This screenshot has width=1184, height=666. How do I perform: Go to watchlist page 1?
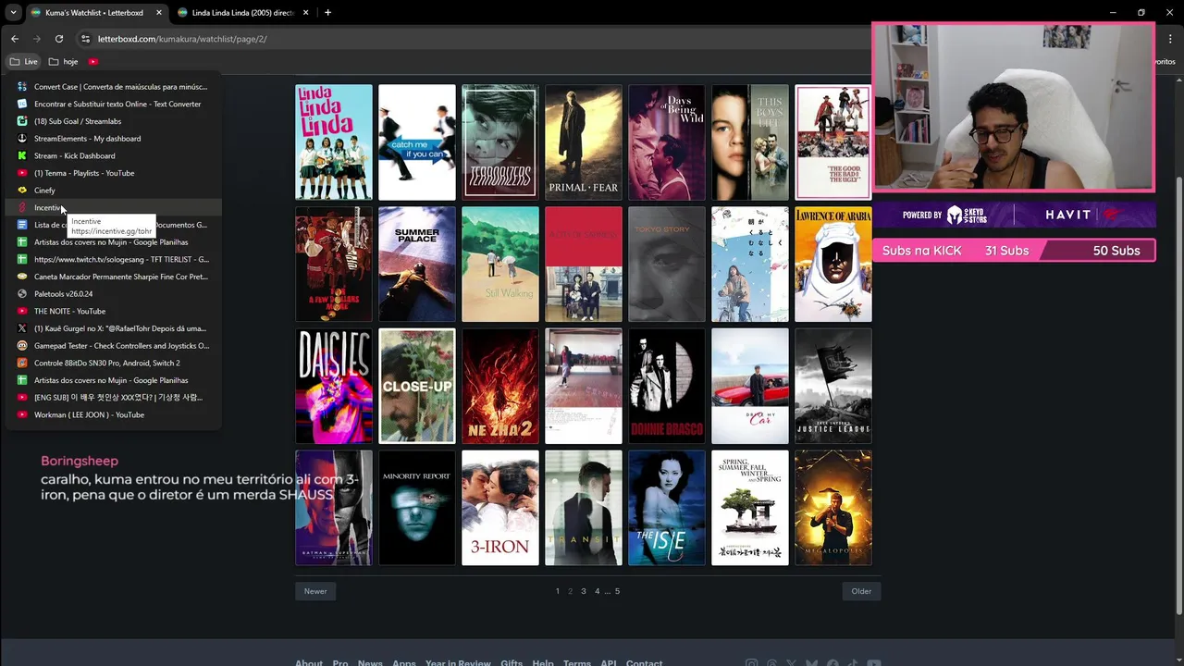click(557, 591)
